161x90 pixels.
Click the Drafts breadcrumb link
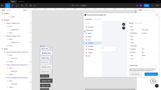pyautogui.click(x=77, y=5)
